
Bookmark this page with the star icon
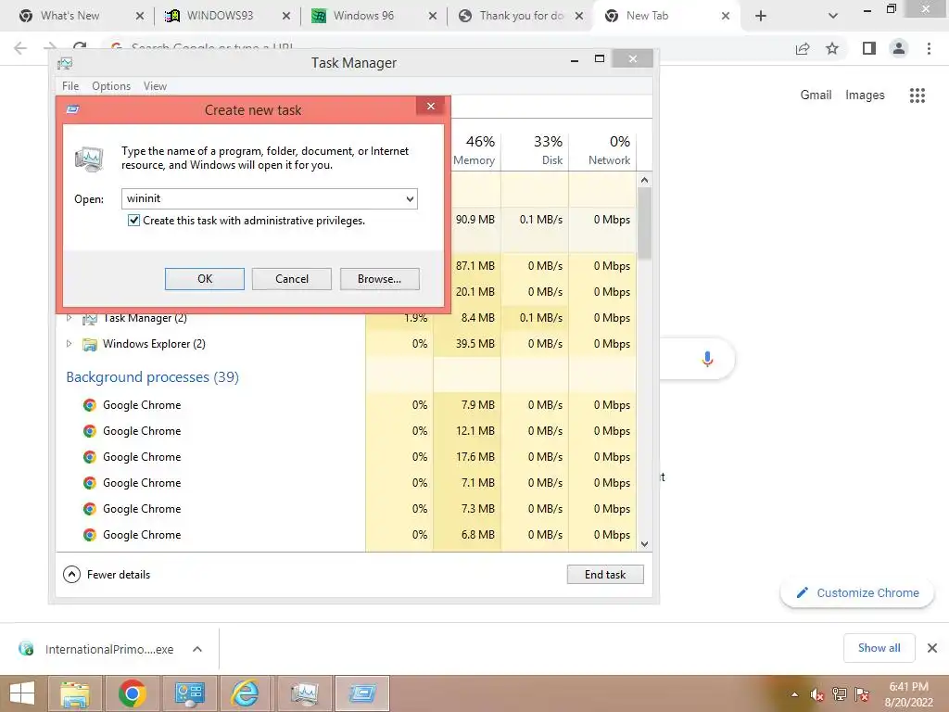pos(832,48)
